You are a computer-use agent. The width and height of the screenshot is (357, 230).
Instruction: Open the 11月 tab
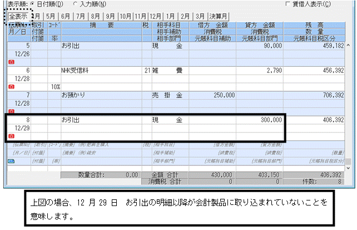coord(140,16)
